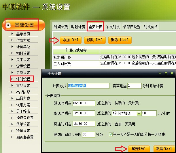Screen dimensions: 176x153
Task: Minimize the 全天计费 dialog
Action: [x=160, y=73]
